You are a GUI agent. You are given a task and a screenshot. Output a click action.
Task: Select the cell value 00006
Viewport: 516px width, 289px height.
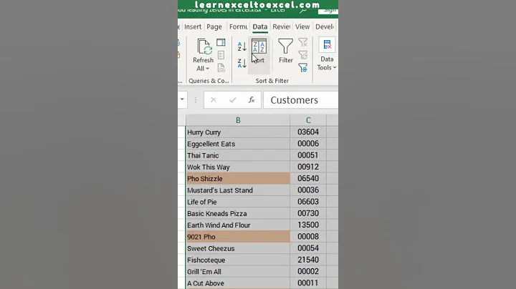[x=308, y=144]
